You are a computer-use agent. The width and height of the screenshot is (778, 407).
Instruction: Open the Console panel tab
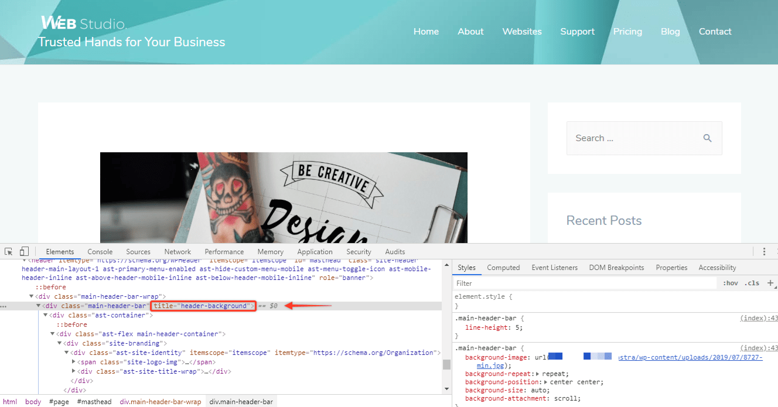[x=100, y=252]
